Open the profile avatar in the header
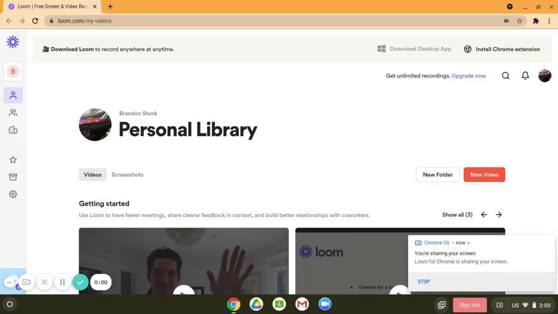Screen dimensions: 558x314 [545, 75]
